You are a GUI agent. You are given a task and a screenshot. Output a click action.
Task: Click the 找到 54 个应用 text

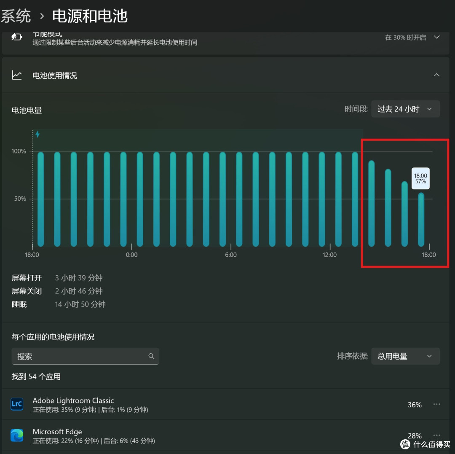(x=36, y=376)
